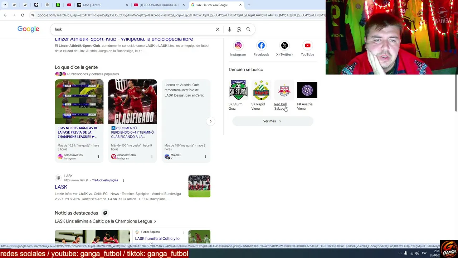Select the Red Bull Salzburg club logo
Image resolution: width=458 pixels, height=258 pixels.
click(284, 90)
